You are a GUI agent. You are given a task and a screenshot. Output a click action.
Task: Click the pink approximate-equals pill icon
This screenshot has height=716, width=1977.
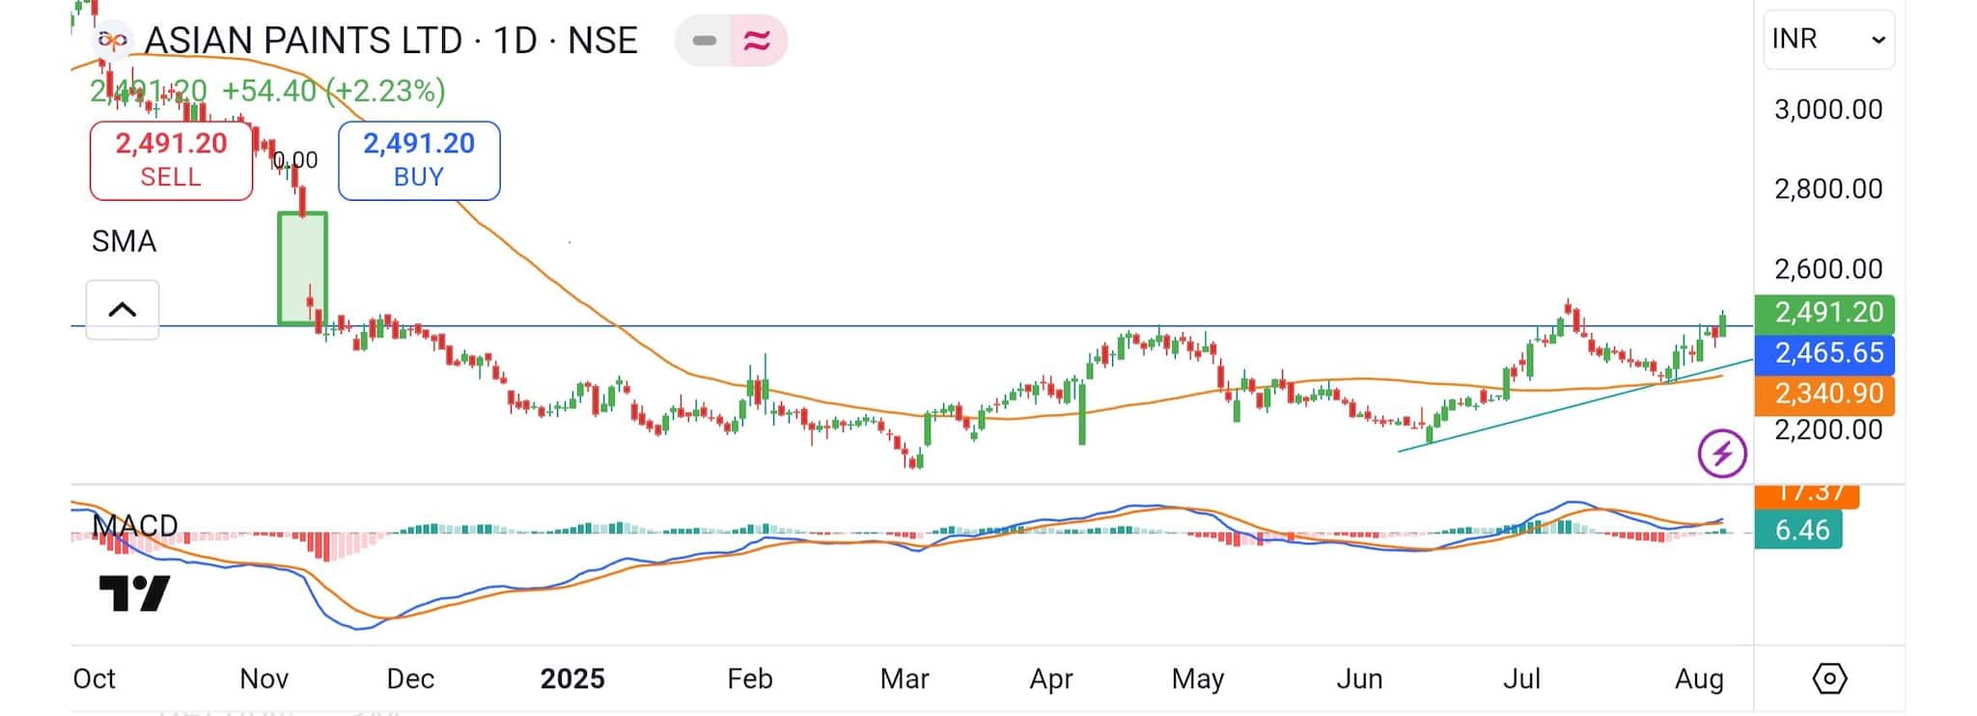[758, 41]
